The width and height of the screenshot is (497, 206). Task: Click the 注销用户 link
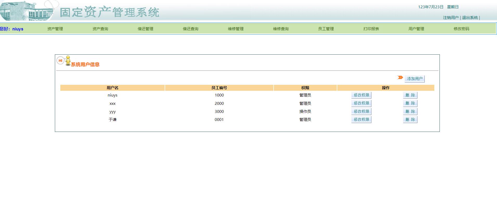(x=451, y=18)
